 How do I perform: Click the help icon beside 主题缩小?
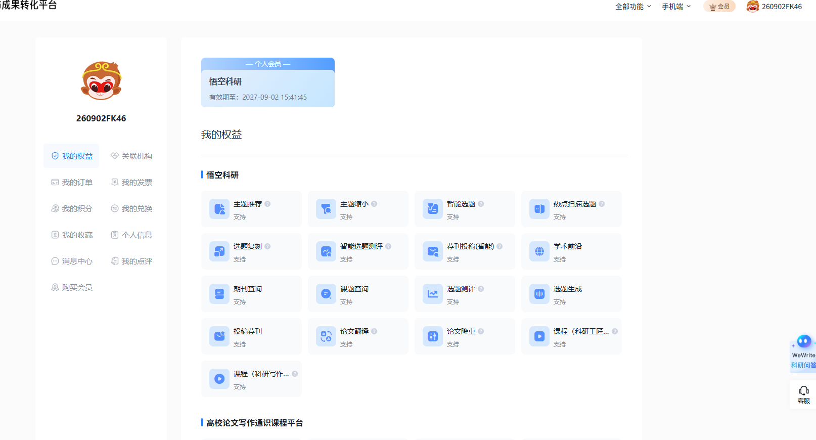pyautogui.click(x=374, y=204)
